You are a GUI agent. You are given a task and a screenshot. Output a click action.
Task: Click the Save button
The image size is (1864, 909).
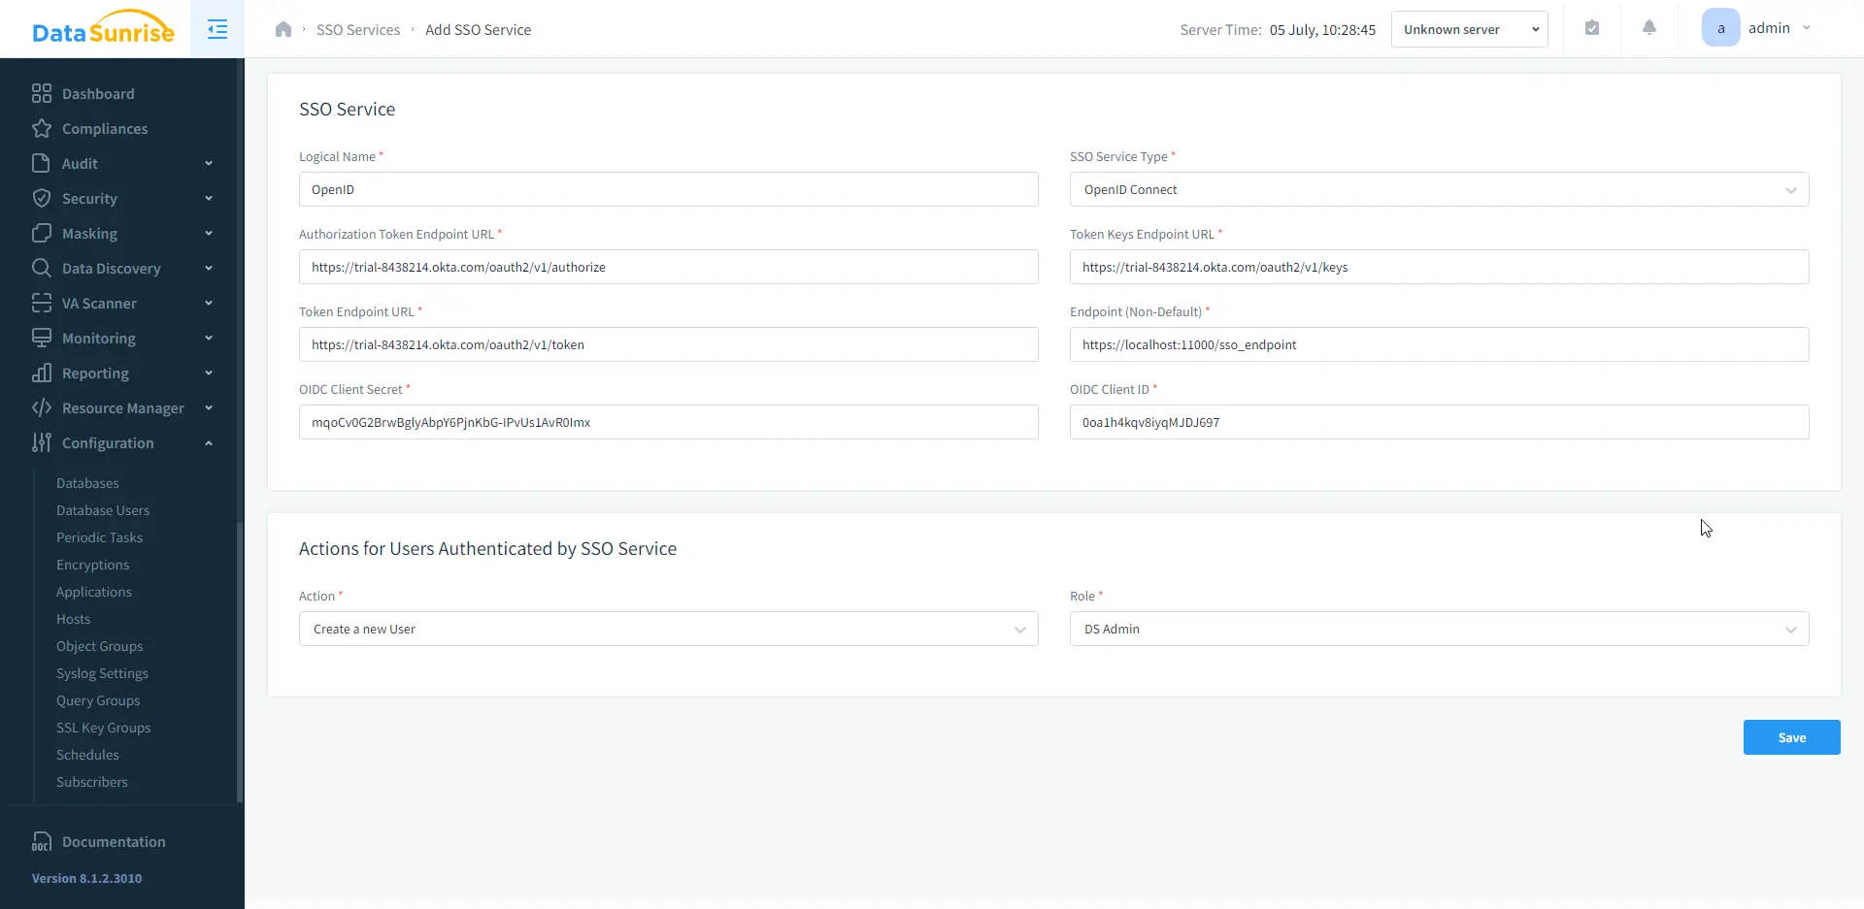pos(1791,737)
